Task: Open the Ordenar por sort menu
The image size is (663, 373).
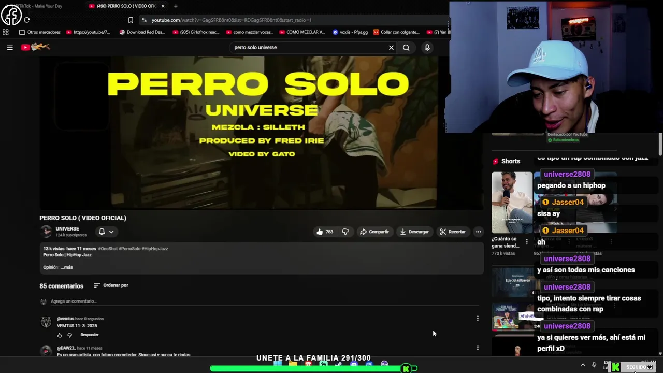Action: [111, 285]
